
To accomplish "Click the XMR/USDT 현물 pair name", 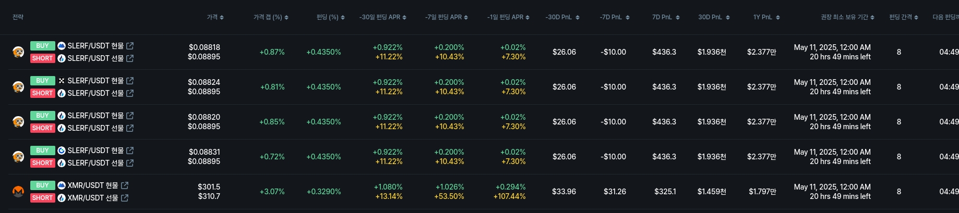I will point(93,185).
